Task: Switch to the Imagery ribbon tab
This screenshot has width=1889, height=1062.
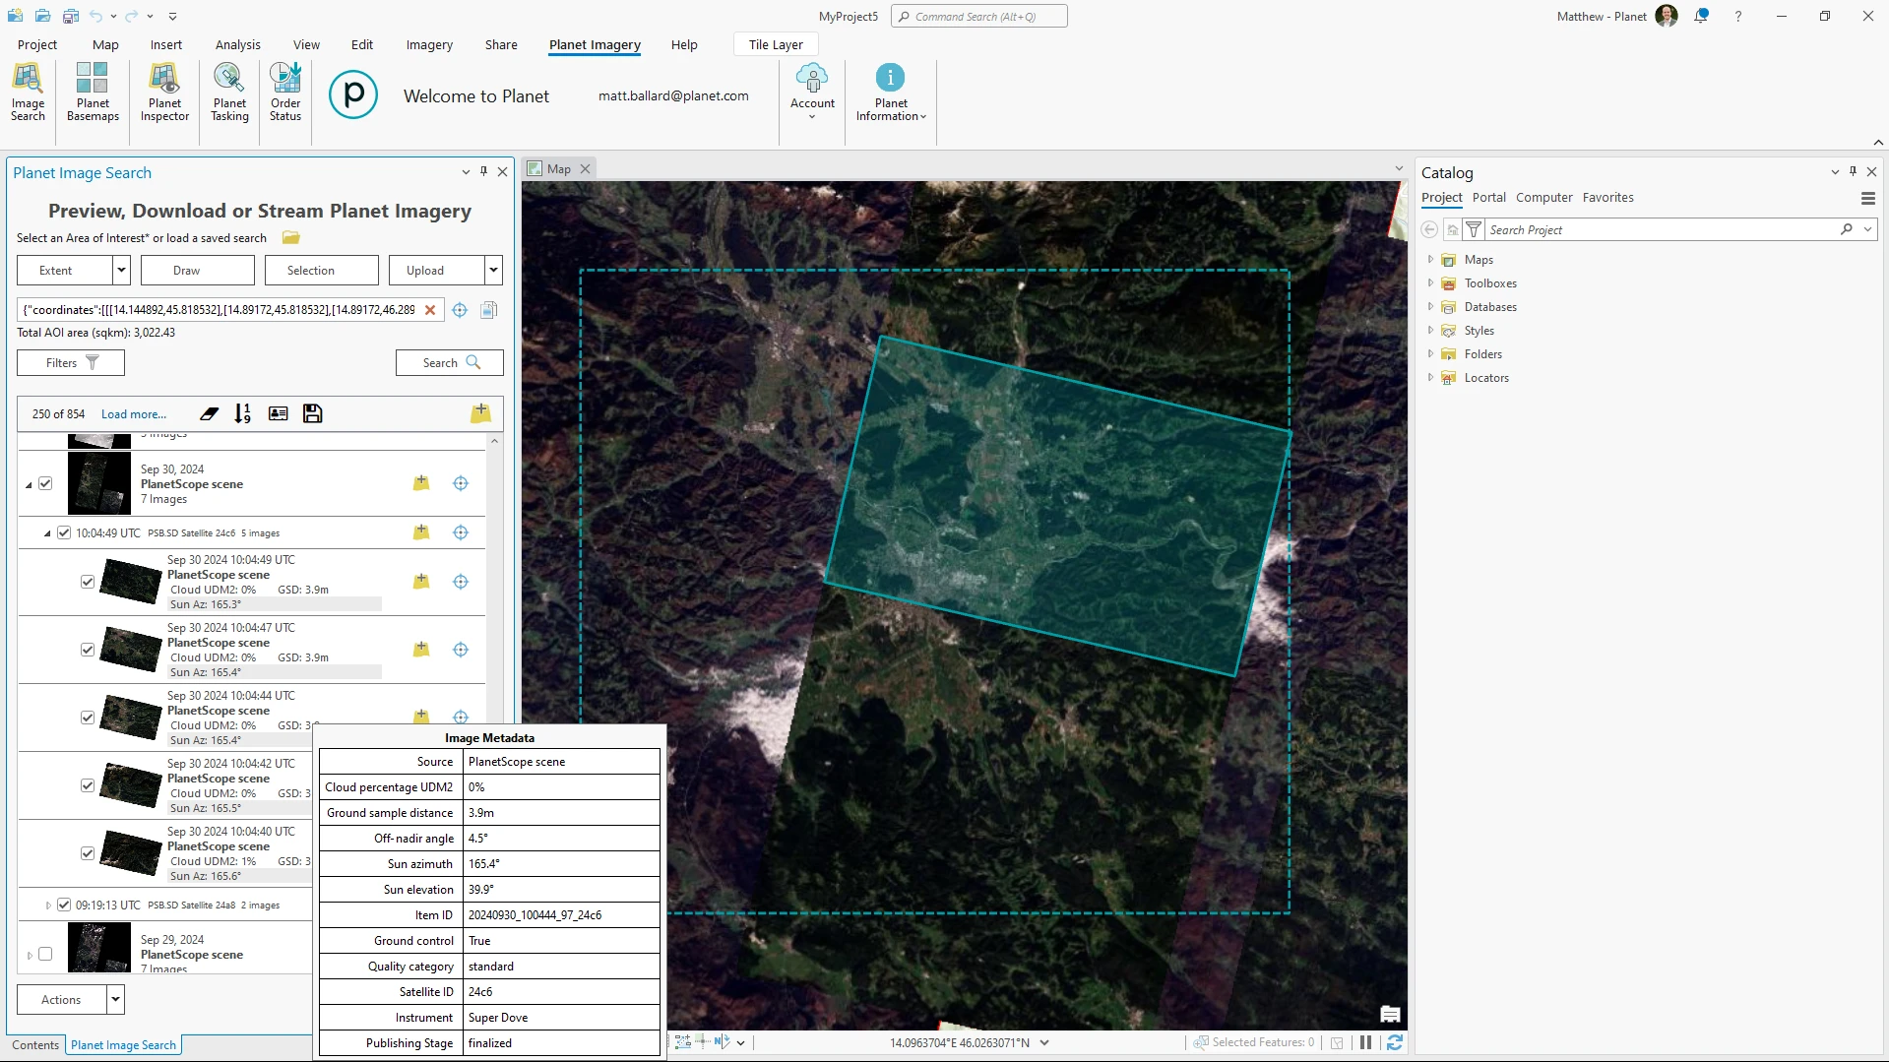Action: pyautogui.click(x=429, y=44)
